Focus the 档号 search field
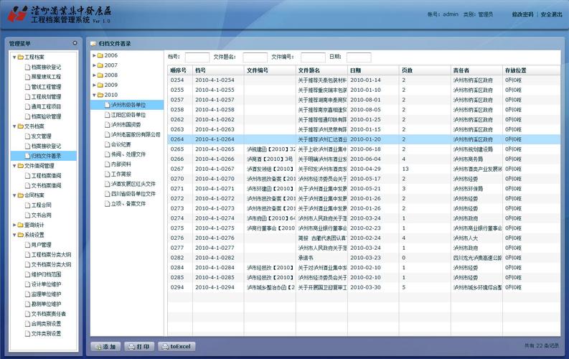This screenshot has width=569, height=359. point(197,57)
